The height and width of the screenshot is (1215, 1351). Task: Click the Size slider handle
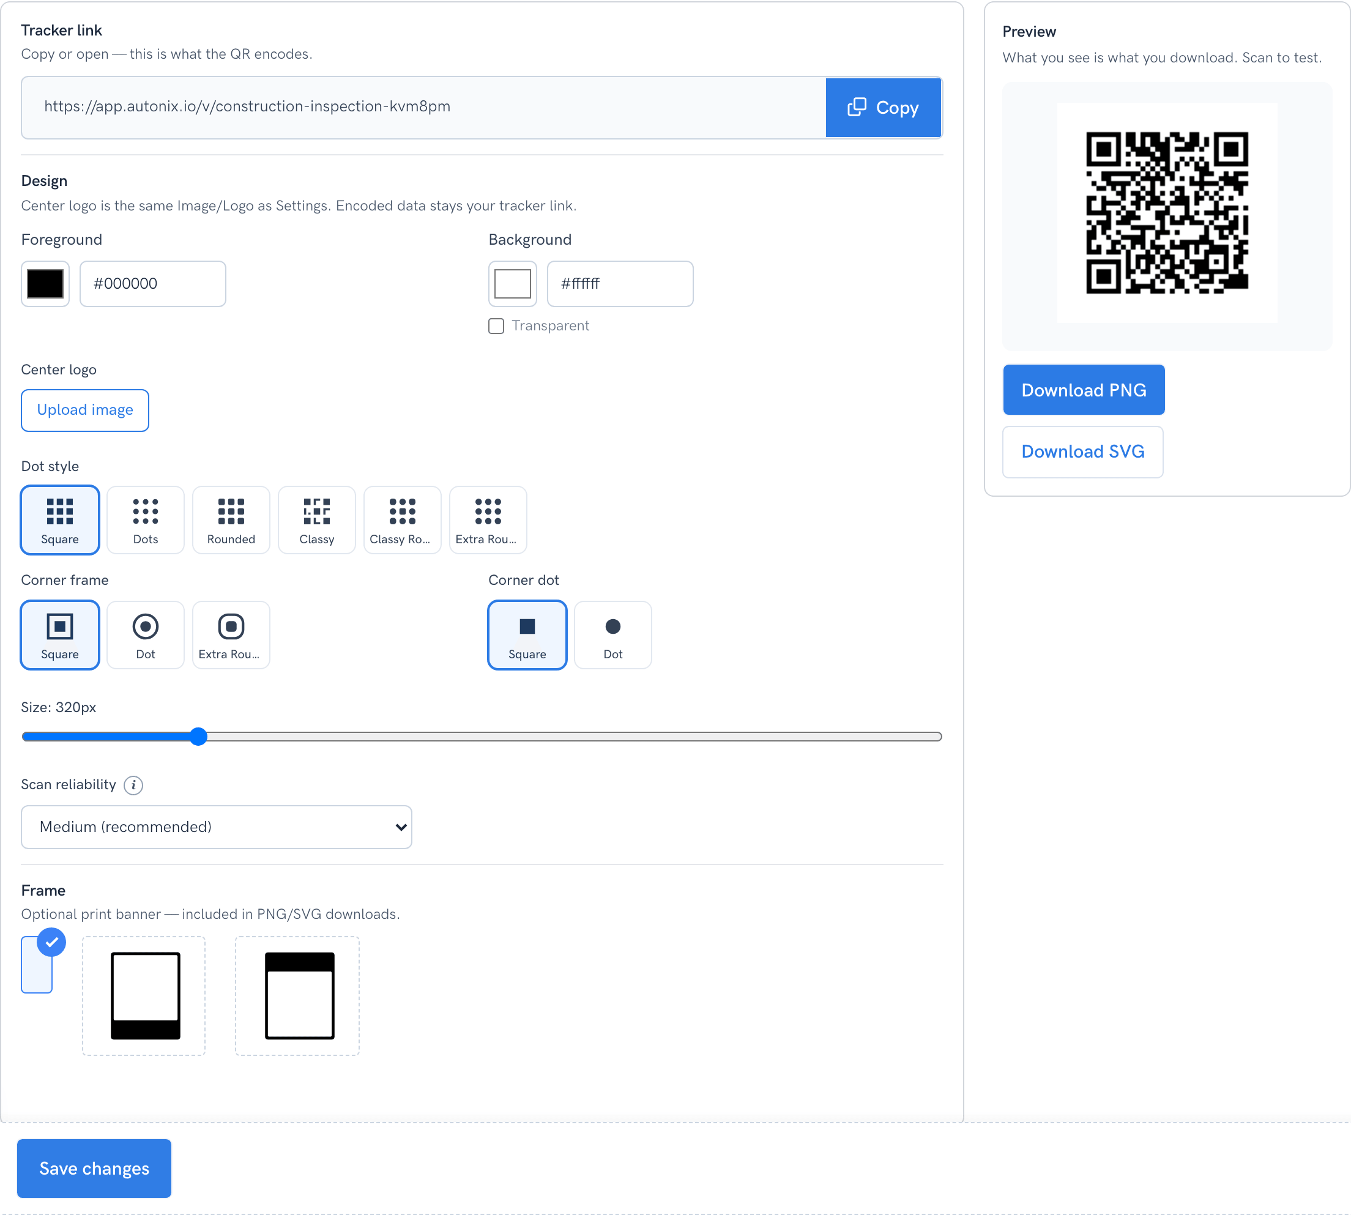click(x=198, y=737)
